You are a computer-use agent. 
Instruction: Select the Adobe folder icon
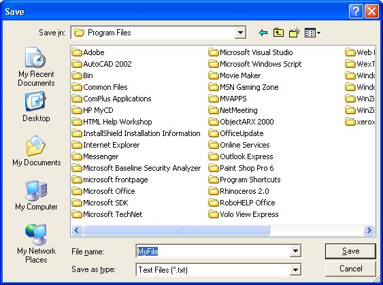point(77,52)
